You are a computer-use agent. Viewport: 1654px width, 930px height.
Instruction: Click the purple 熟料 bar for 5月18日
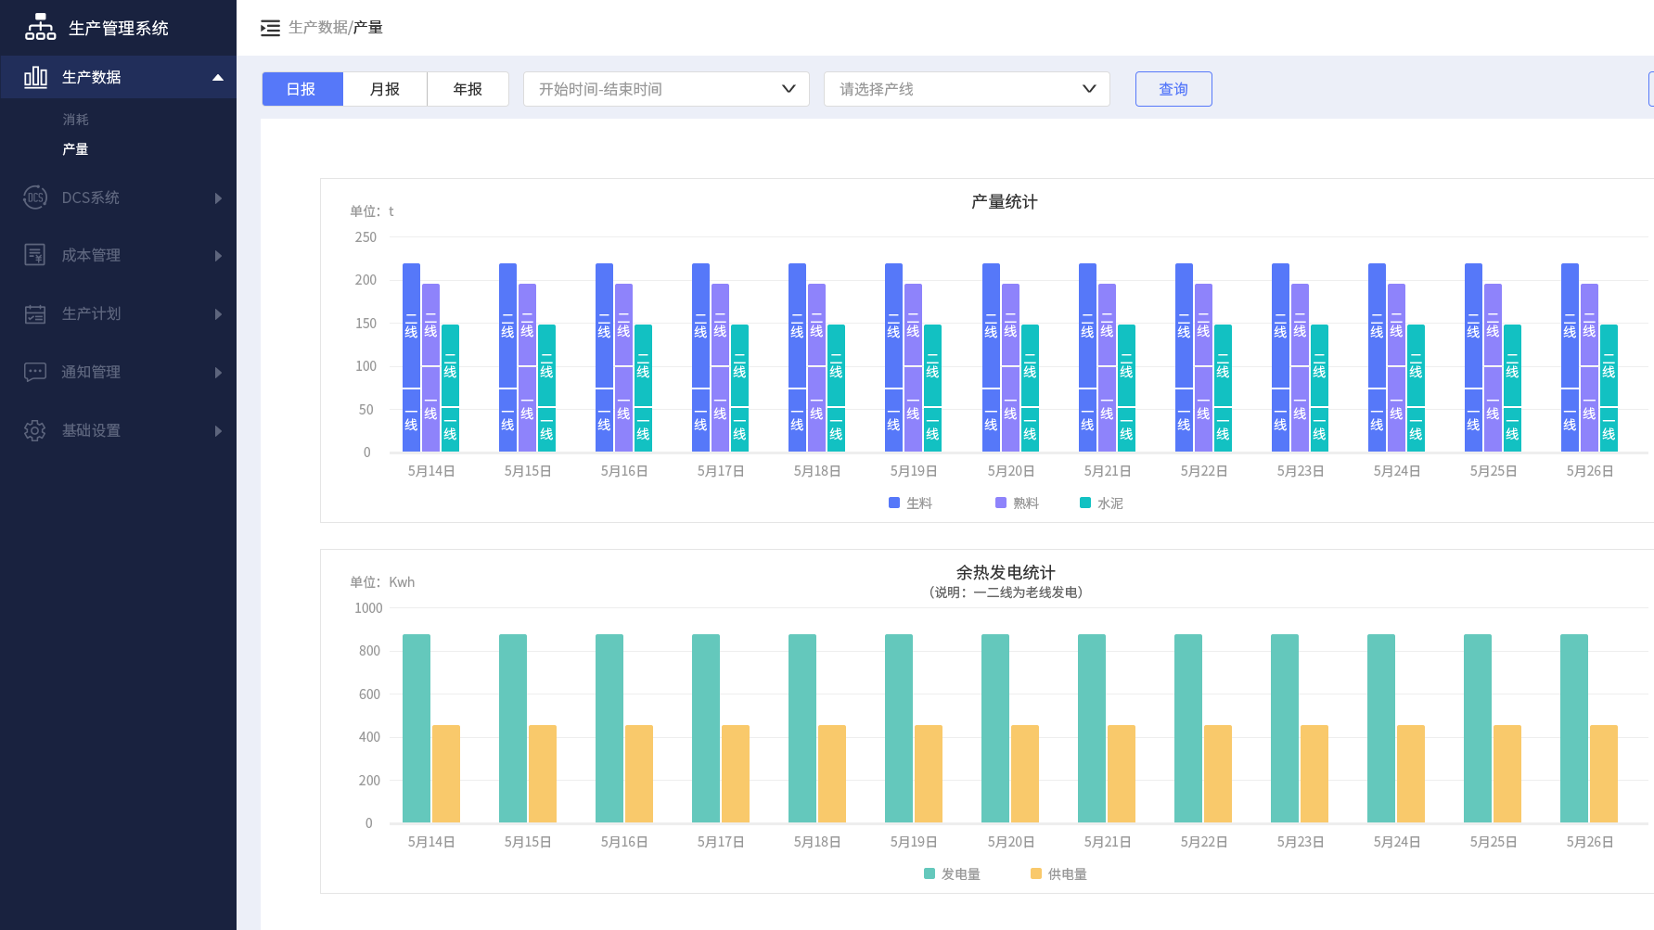(x=816, y=368)
